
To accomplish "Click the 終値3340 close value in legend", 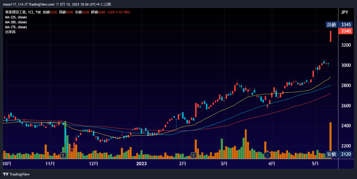I will 98,12.
